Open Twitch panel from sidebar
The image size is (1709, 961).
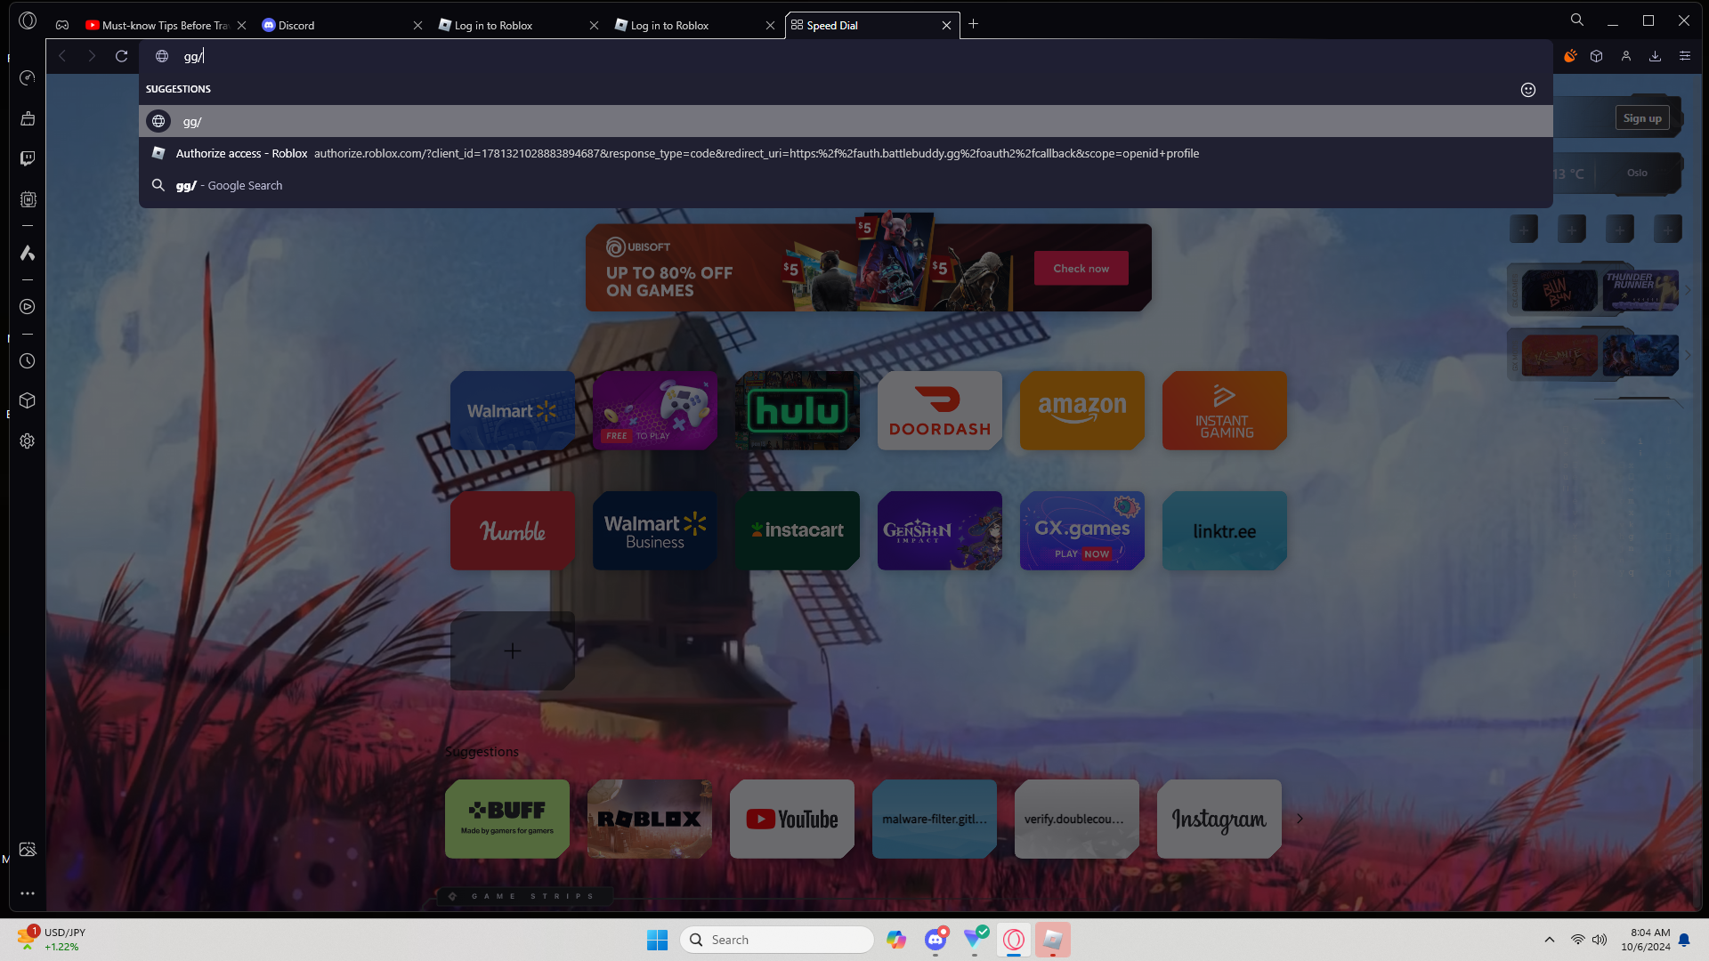point(28,158)
